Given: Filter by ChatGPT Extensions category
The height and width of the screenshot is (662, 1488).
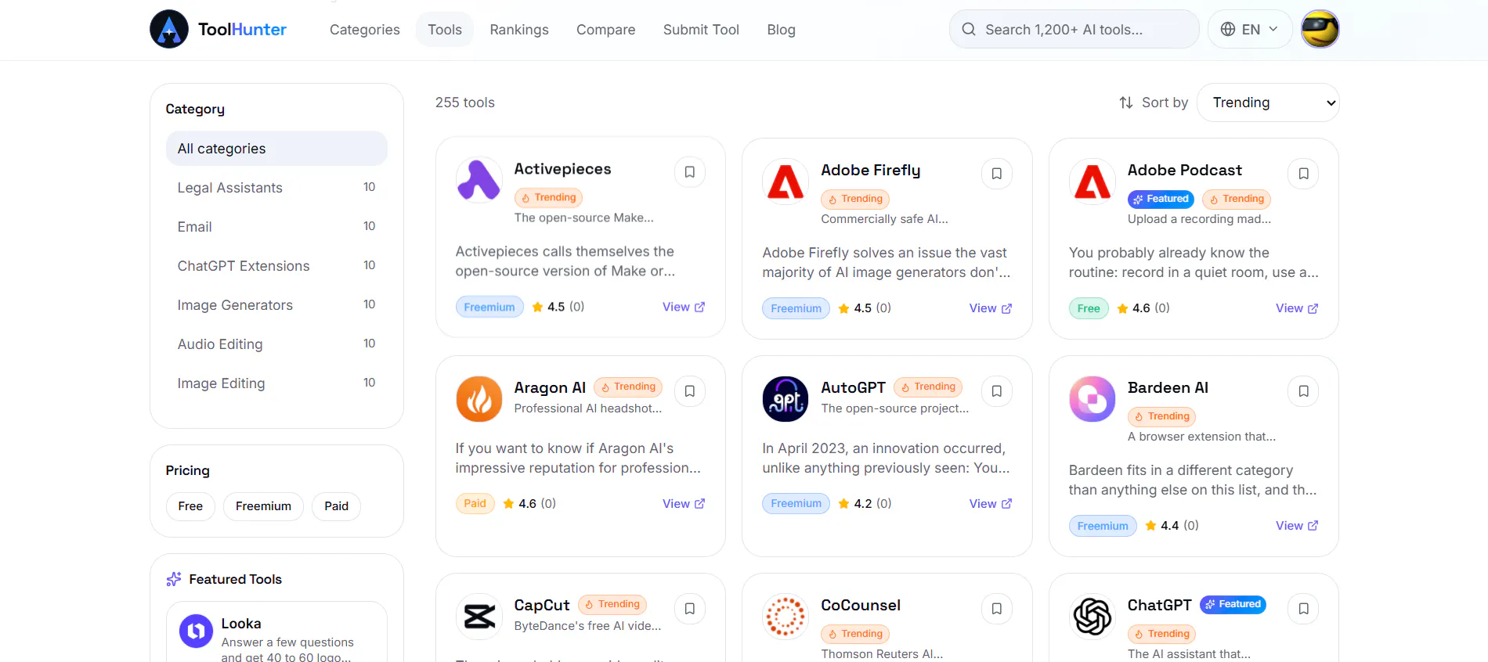Looking at the screenshot, I should [276, 266].
